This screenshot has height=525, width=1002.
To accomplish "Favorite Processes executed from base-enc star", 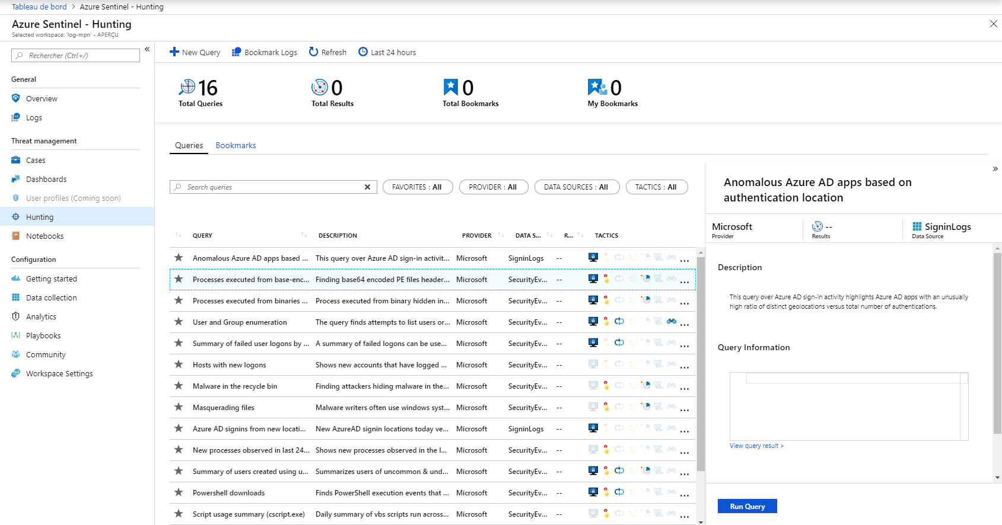I will pos(179,279).
